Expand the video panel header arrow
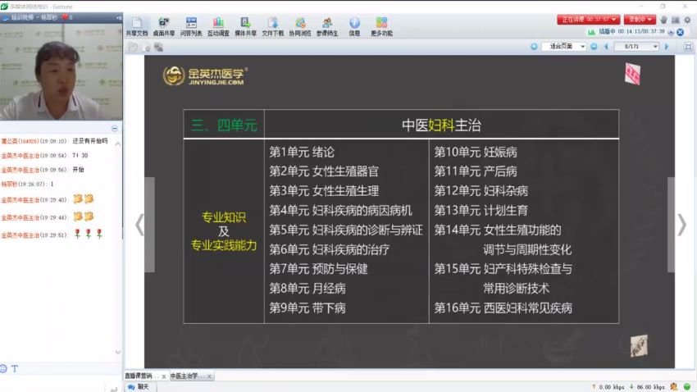Screen dimensions: 697x392 pyautogui.click(x=119, y=18)
